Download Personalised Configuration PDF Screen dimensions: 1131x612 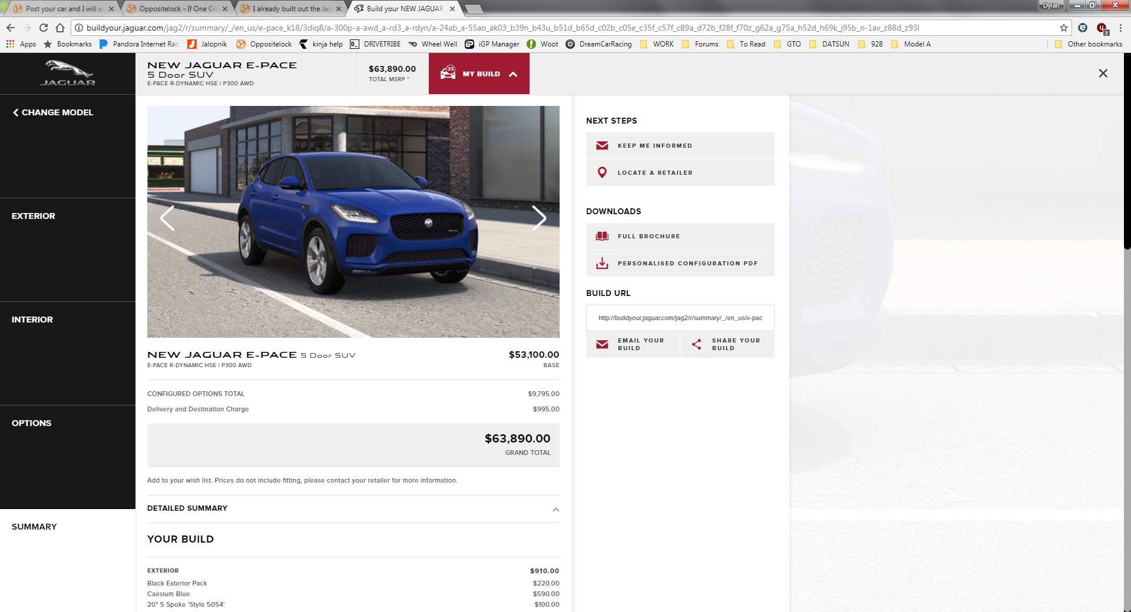(680, 263)
